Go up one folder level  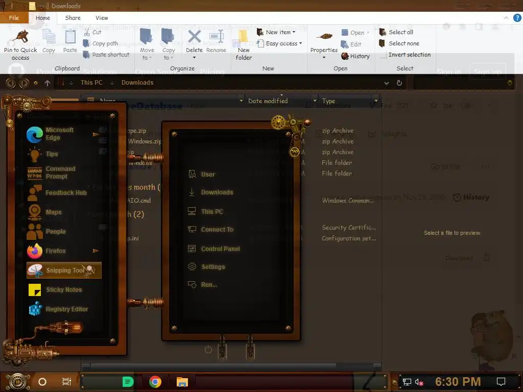click(x=47, y=83)
